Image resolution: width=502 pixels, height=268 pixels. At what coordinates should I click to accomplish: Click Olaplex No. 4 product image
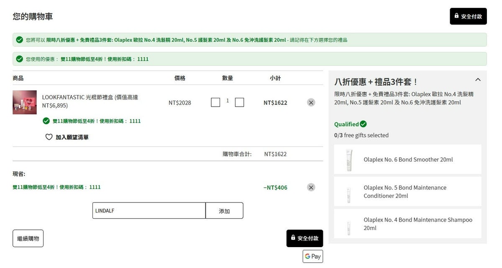click(348, 227)
